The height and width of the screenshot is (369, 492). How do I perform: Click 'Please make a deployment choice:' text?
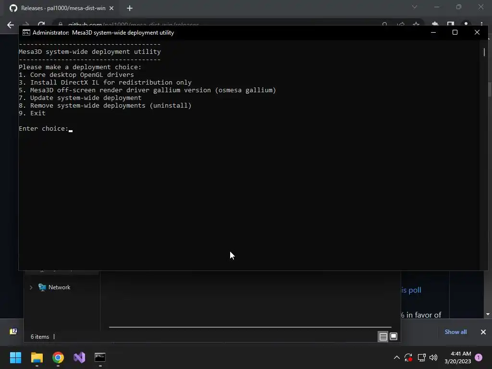click(80, 67)
